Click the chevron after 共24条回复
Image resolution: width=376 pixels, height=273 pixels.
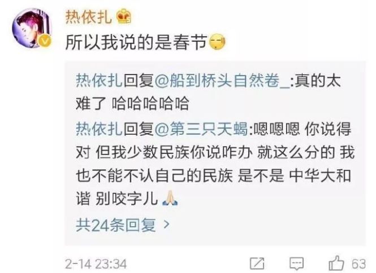click(166, 224)
